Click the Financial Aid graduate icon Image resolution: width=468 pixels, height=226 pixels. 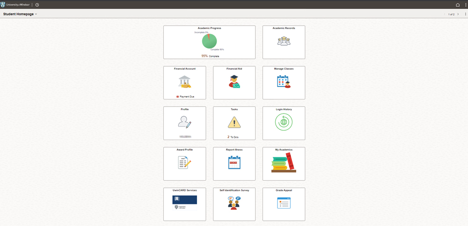tap(234, 82)
